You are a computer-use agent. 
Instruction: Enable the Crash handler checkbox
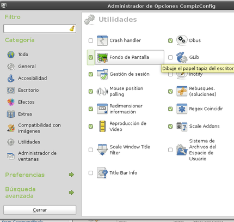(91, 40)
